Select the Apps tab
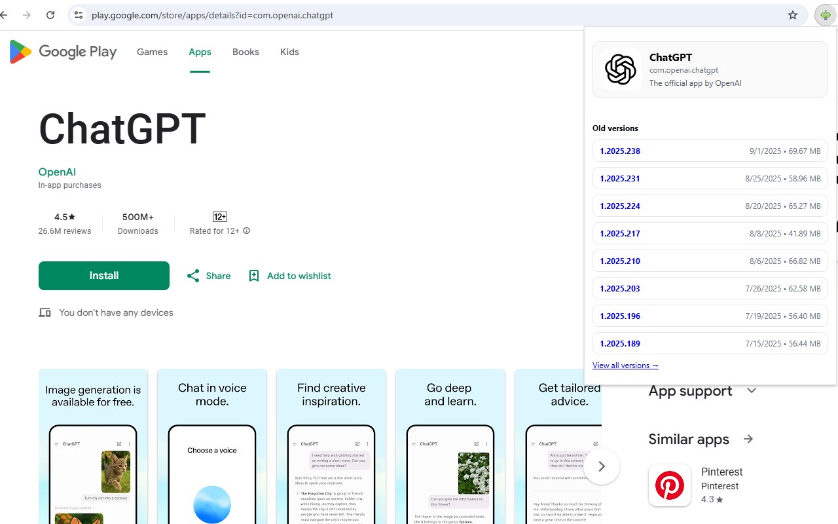Image resolution: width=838 pixels, height=524 pixels. 200,52
